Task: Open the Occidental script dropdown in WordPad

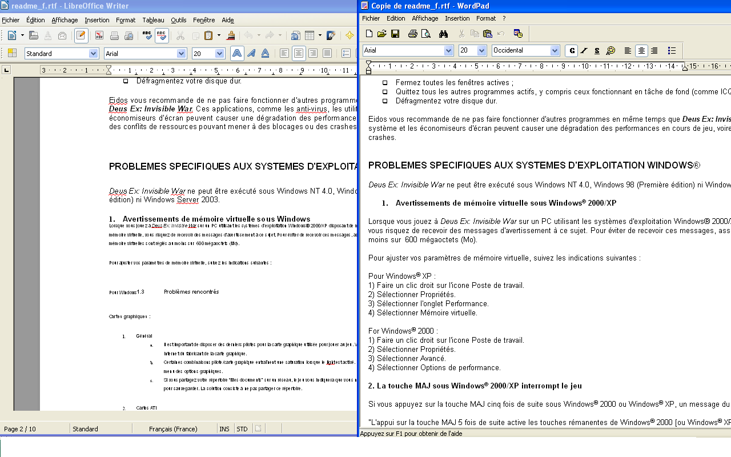Action: [555, 50]
